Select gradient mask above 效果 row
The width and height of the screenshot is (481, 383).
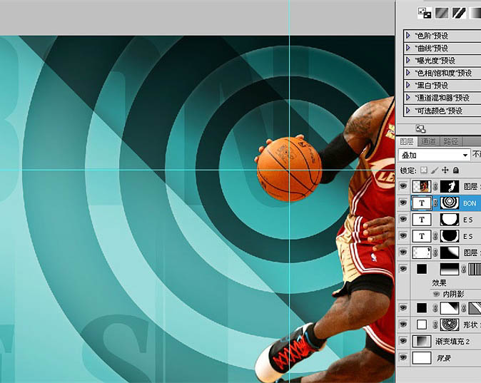[x=450, y=269]
